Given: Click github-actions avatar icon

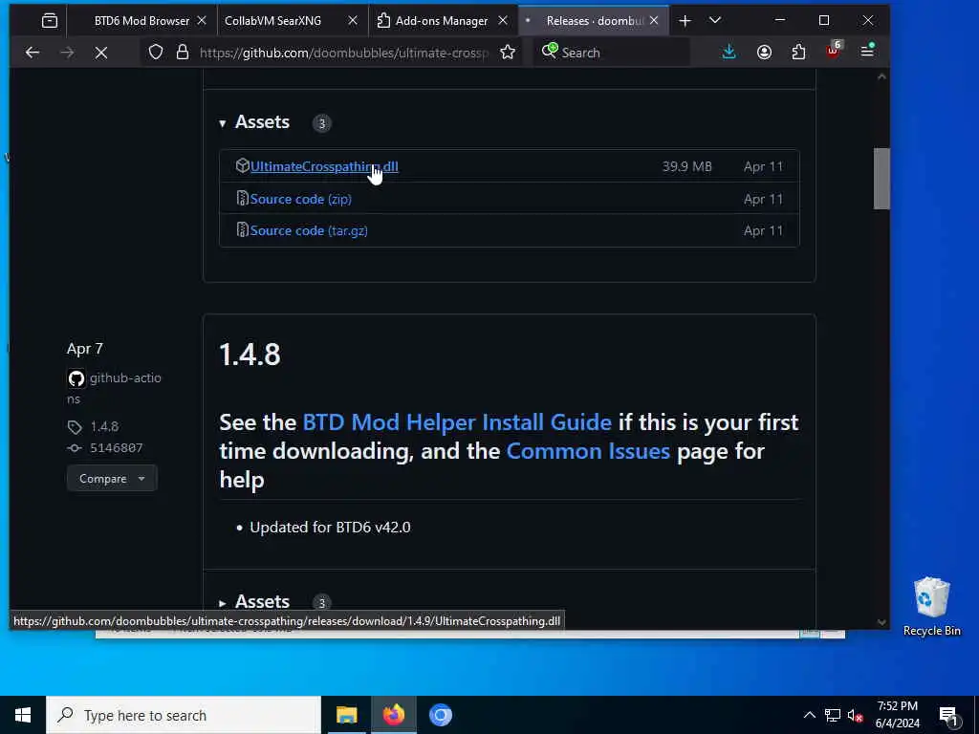Looking at the screenshot, I should [76, 378].
